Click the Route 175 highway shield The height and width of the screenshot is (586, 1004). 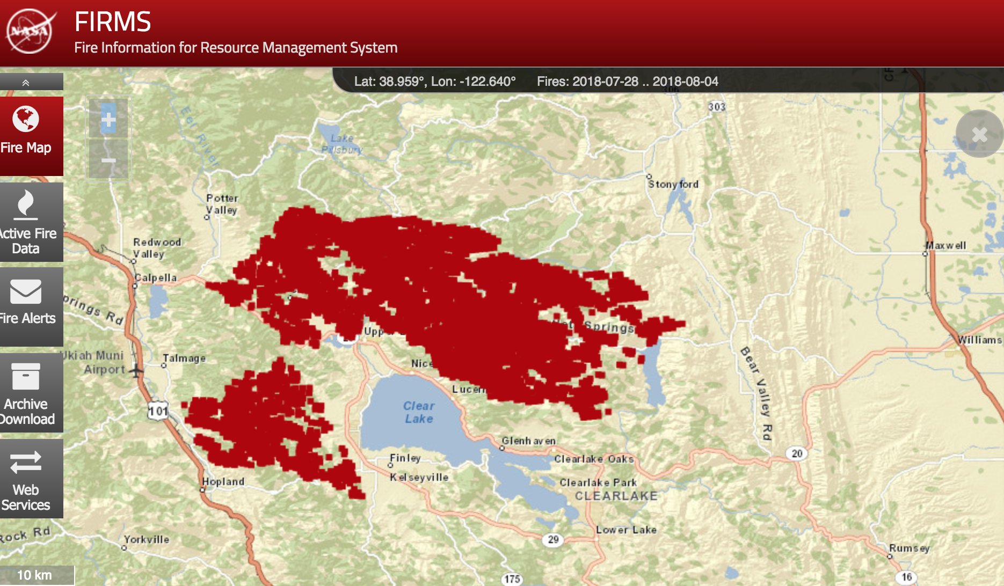tap(512, 579)
